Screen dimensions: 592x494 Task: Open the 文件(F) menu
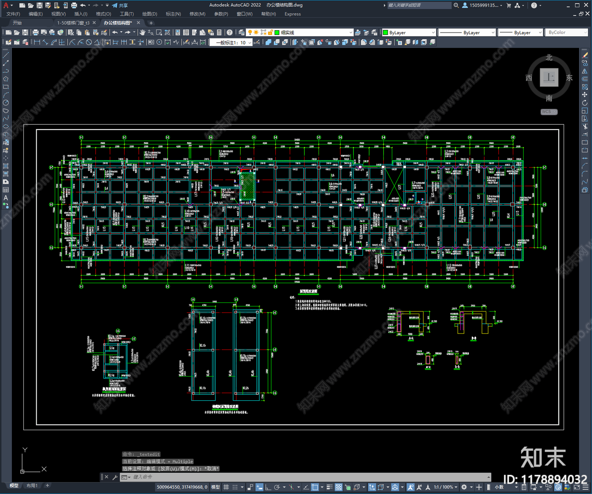pyautogui.click(x=13, y=14)
